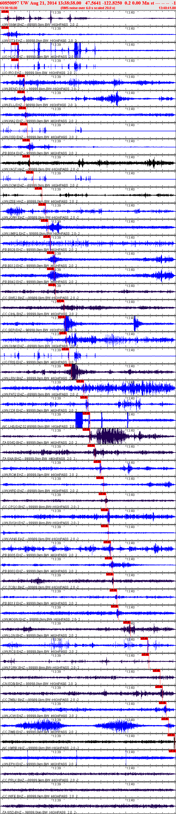Screen dimensions: 176x814
Task: Select the UW IZEE HHZ station label
Action: pyautogui.click(x=40, y=201)
